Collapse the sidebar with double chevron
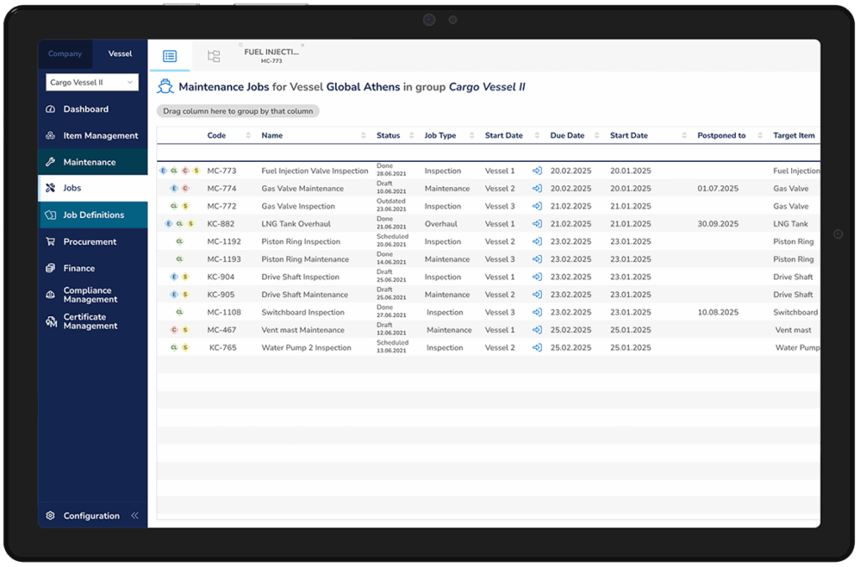The height and width of the screenshot is (567, 860). point(135,516)
